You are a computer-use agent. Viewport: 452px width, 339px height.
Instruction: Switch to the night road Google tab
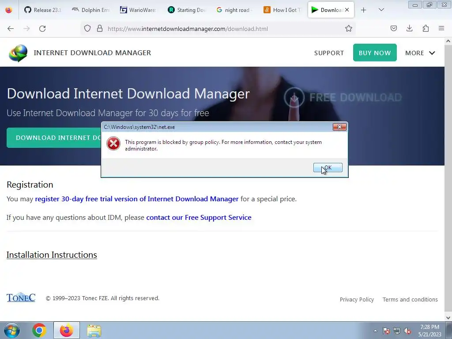234,10
